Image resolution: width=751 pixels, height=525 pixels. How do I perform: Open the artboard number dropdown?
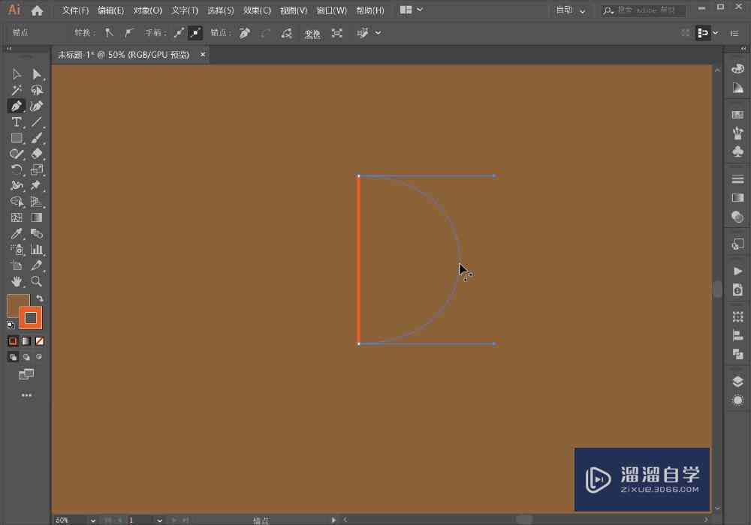pos(159,520)
